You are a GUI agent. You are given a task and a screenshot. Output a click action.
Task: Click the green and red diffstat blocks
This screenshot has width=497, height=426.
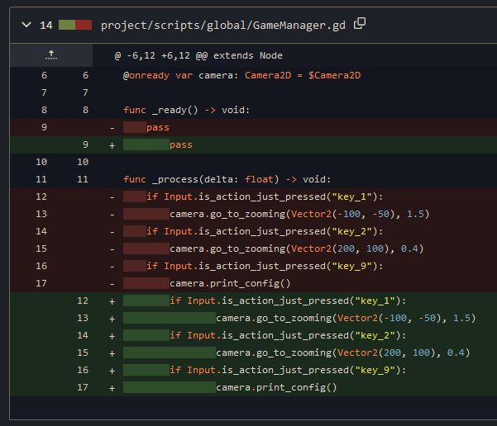pyautogui.click(x=74, y=25)
